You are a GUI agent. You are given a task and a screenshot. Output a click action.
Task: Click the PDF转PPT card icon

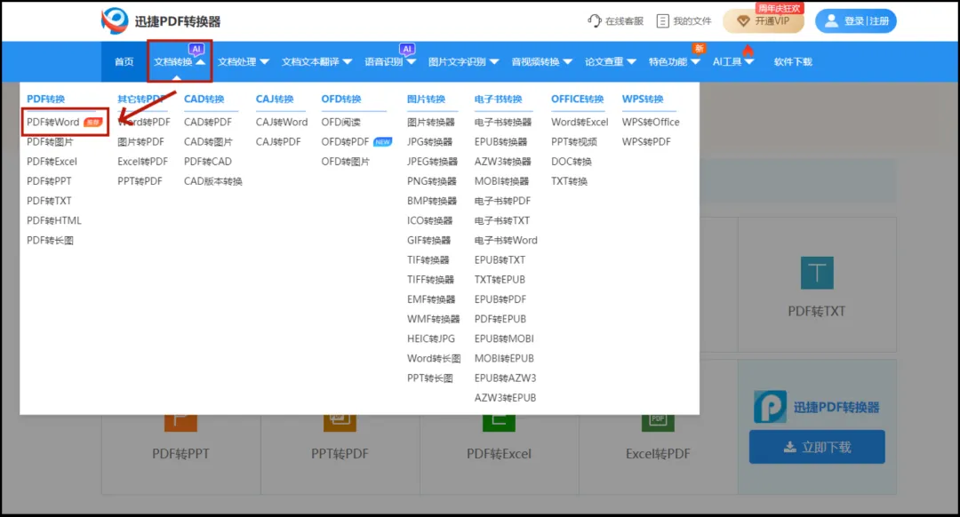pos(180,423)
